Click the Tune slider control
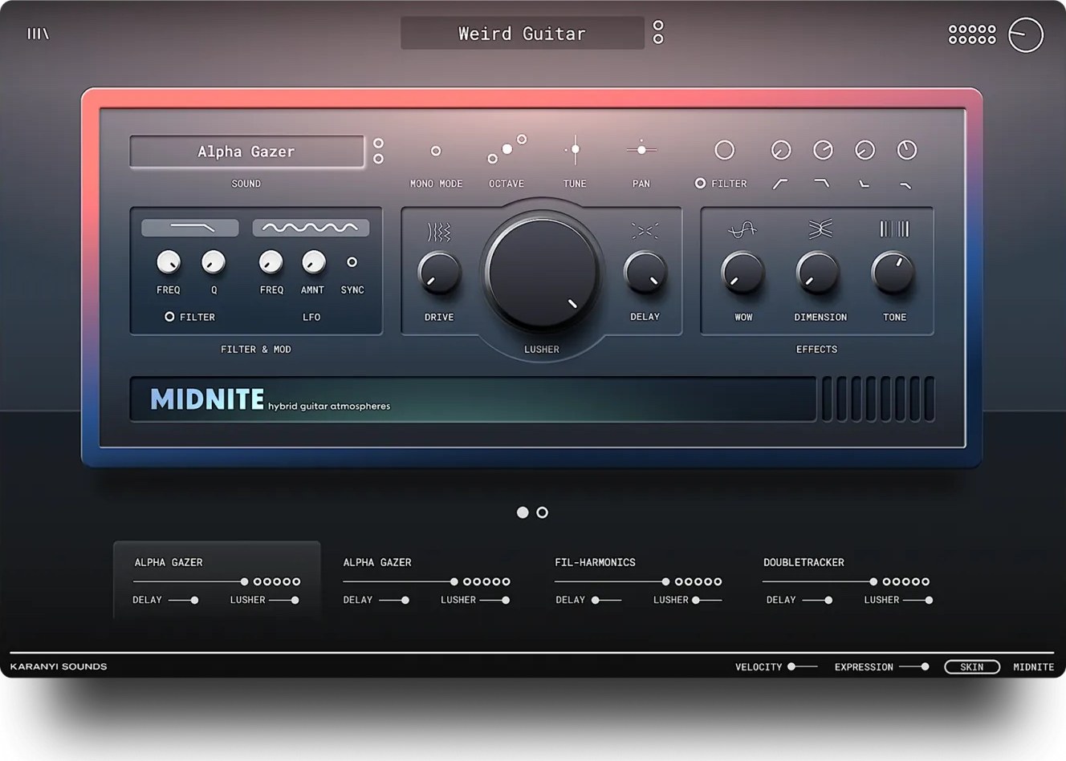 coord(575,150)
